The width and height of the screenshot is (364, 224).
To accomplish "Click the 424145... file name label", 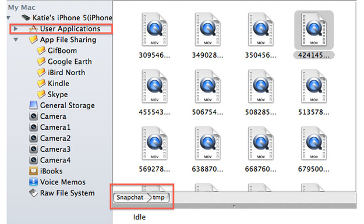I will pyautogui.click(x=314, y=55).
